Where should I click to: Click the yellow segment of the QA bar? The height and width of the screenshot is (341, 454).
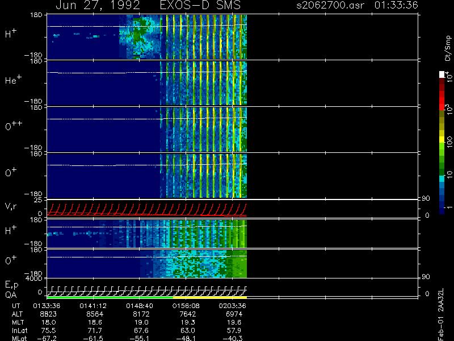[209, 297]
